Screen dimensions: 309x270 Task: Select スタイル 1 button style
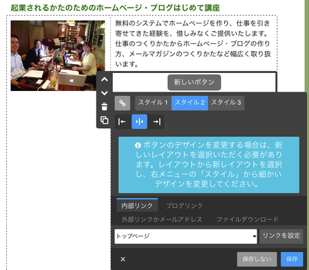pos(153,103)
